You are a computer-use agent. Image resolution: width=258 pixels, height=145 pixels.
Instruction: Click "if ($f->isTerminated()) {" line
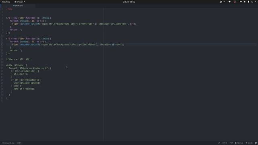(x=26, y=80)
